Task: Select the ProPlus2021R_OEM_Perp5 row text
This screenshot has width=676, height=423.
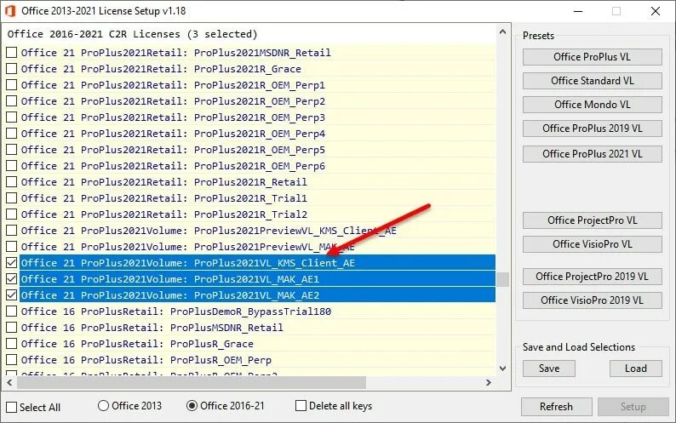Action: (174, 150)
